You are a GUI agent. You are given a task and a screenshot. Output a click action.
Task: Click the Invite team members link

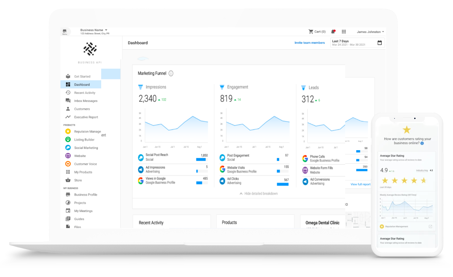[310, 43]
